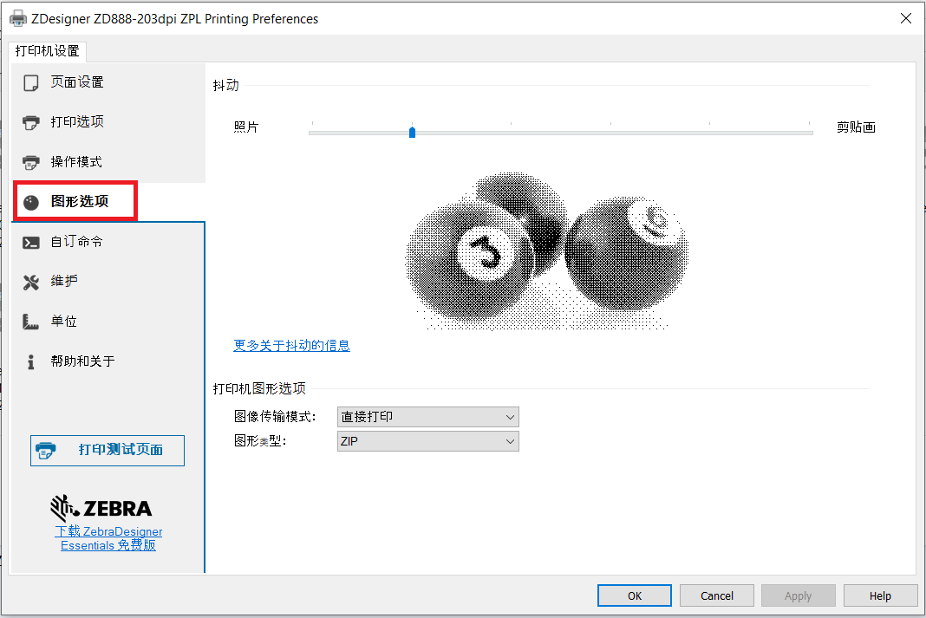Click the printer icon in title bar
Screen dimensions: 926x618
click(17, 17)
